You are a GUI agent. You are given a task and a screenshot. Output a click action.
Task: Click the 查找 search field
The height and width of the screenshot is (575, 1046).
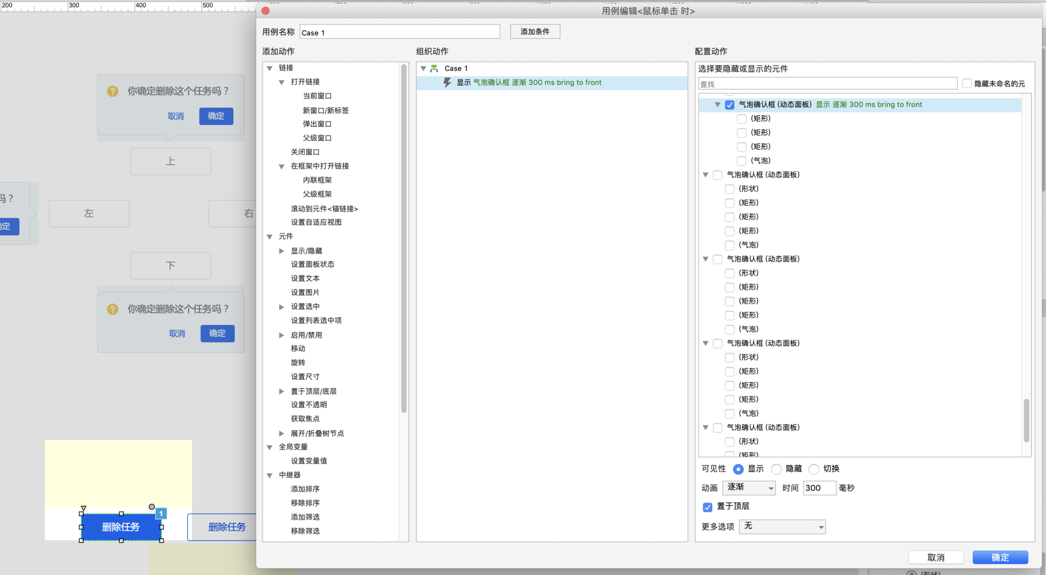coord(828,84)
